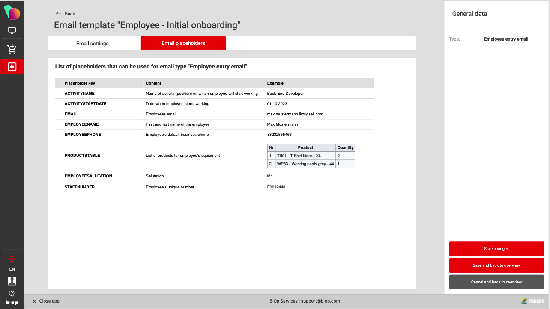Open the add-to-cart shopping icon

[12, 50]
